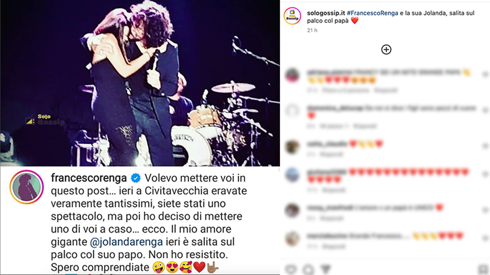Open the comment bubble icon below comments
Viewport: 490px width, 275px height.
tap(309, 270)
